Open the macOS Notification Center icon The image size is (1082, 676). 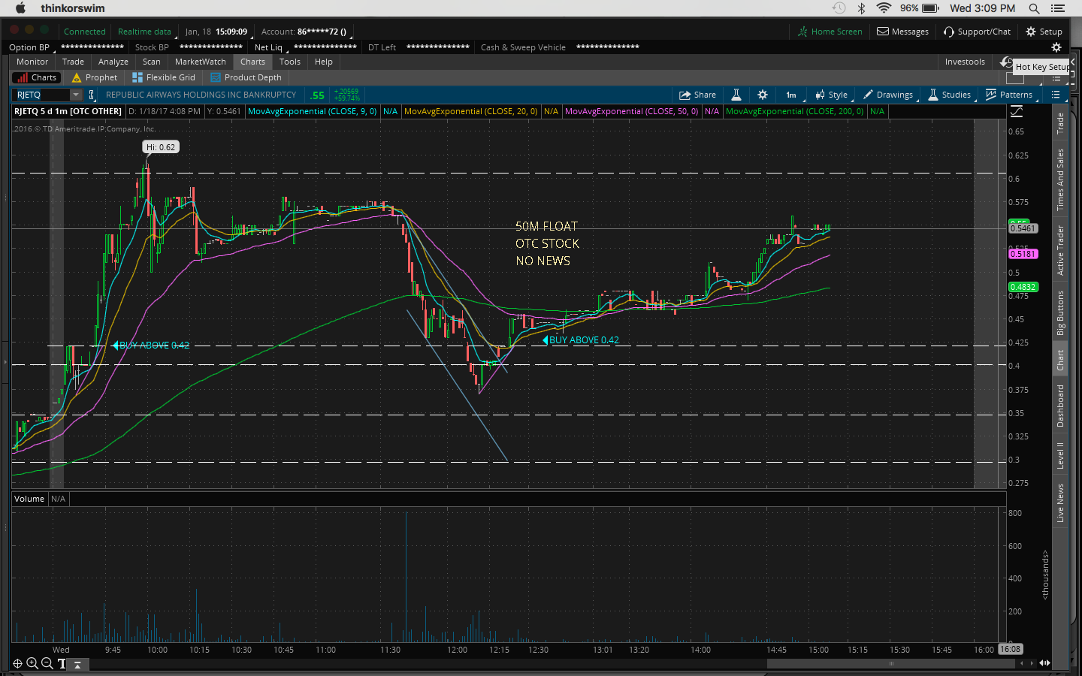[x=1058, y=8]
